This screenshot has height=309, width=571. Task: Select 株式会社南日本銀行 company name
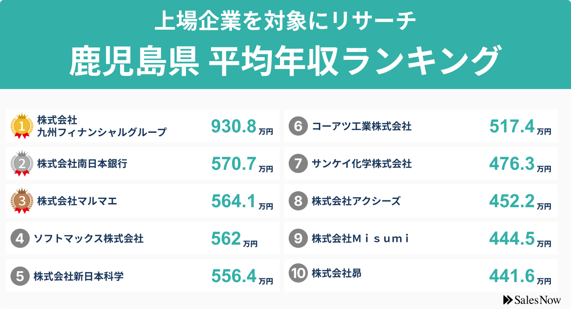click(x=82, y=163)
